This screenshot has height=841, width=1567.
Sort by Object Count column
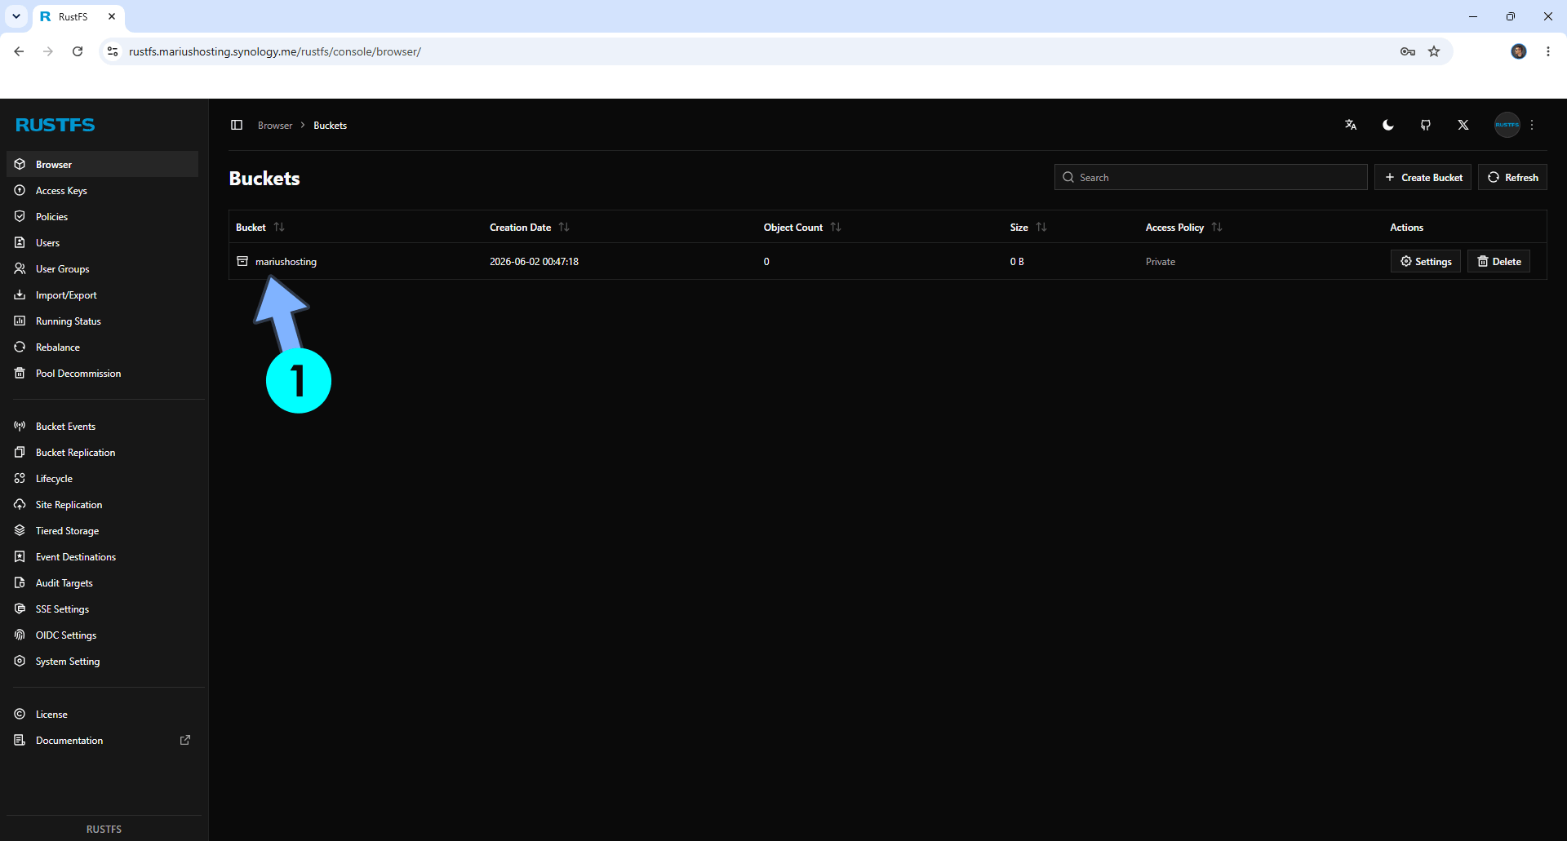point(801,227)
